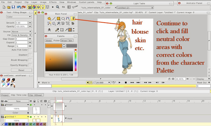Viewport: 211px width, 126px height.
Task: Expand the lineart layer options arrow
Action: point(28,105)
